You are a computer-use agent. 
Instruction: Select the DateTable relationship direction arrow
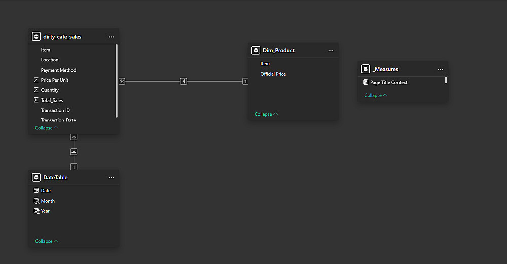[x=74, y=152]
